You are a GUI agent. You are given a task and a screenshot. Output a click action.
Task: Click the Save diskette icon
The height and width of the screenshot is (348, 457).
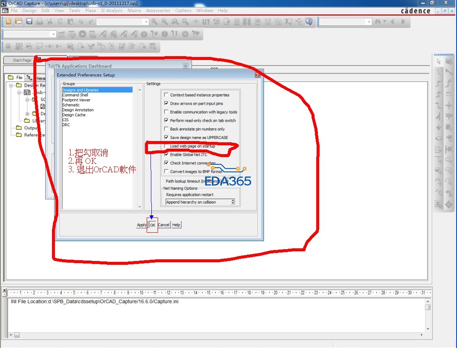tap(29, 21)
